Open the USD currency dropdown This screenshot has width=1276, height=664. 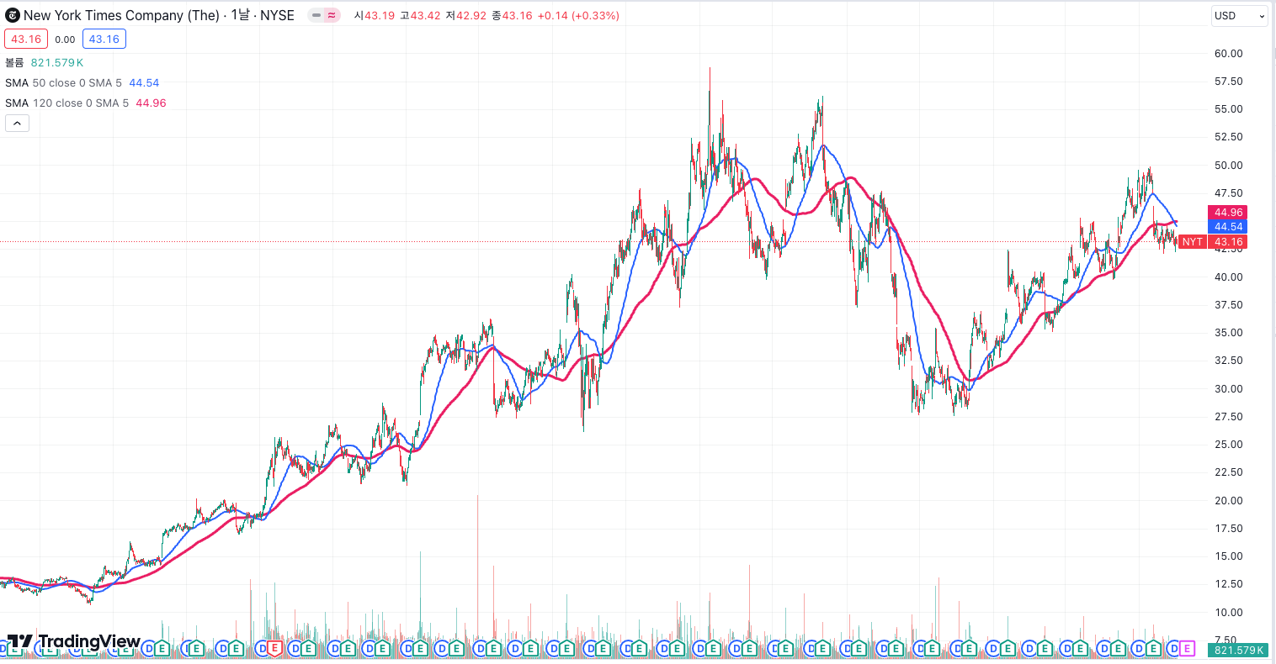tap(1239, 16)
